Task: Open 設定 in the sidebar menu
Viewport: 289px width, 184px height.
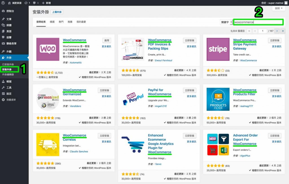Action: coord(9,94)
